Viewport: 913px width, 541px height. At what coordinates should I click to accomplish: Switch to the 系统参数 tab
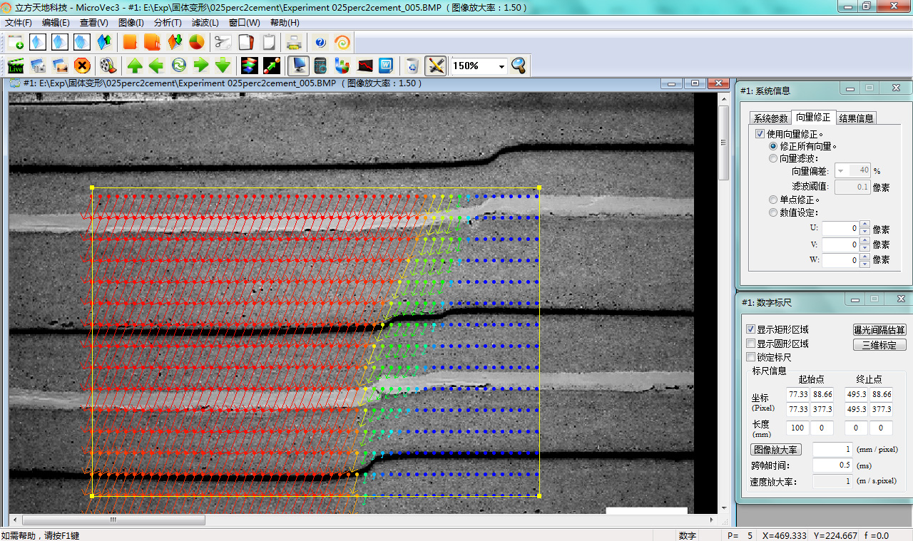click(x=771, y=118)
